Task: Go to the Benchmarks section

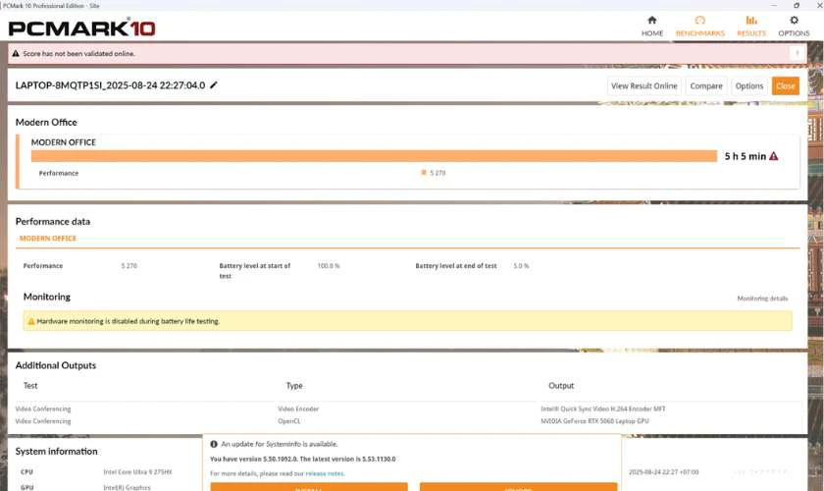Action: pyautogui.click(x=699, y=27)
